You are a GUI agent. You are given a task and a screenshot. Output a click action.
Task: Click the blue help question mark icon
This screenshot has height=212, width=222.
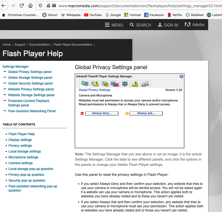point(181,76)
